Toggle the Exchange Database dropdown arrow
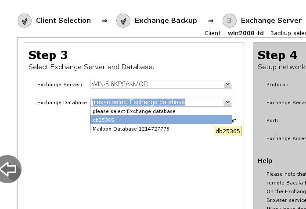The width and height of the screenshot is (306, 209). click(227, 102)
